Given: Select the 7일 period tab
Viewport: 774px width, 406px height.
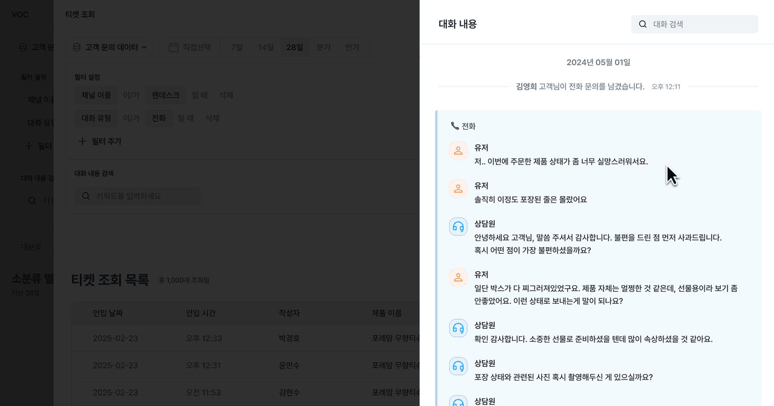Looking at the screenshot, I should point(236,47).
